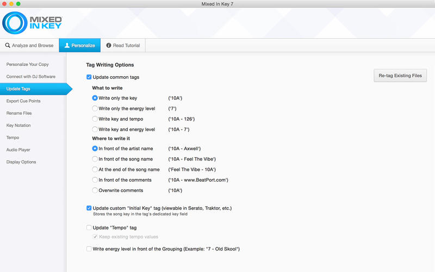The image size is (435, 272).
Task: Toggle Update custom Initial Key tag checkbox
Action: pos(89,208)
